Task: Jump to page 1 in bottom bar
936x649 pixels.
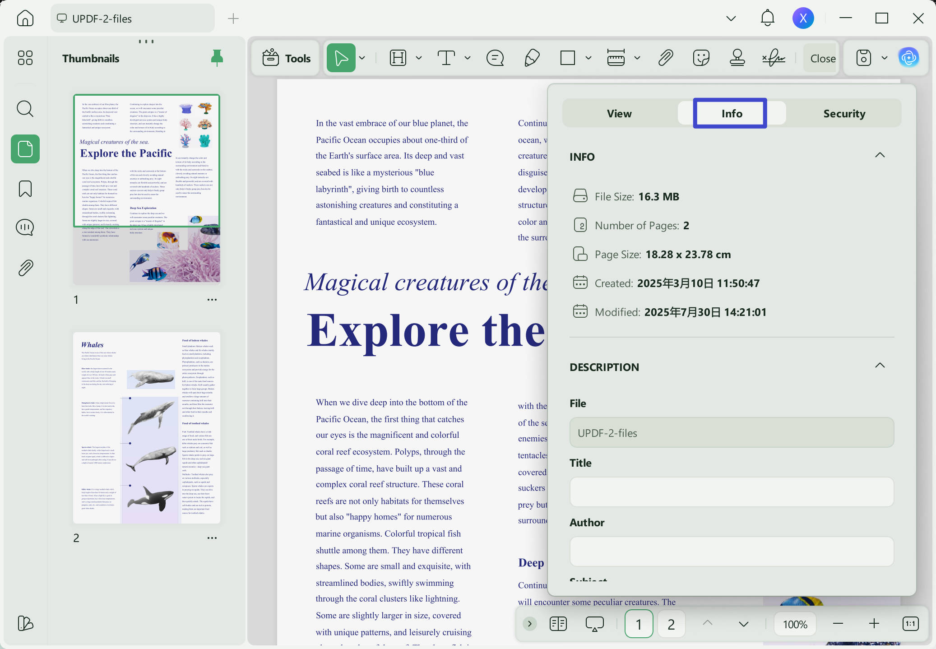Action: [x=639, y=624]
